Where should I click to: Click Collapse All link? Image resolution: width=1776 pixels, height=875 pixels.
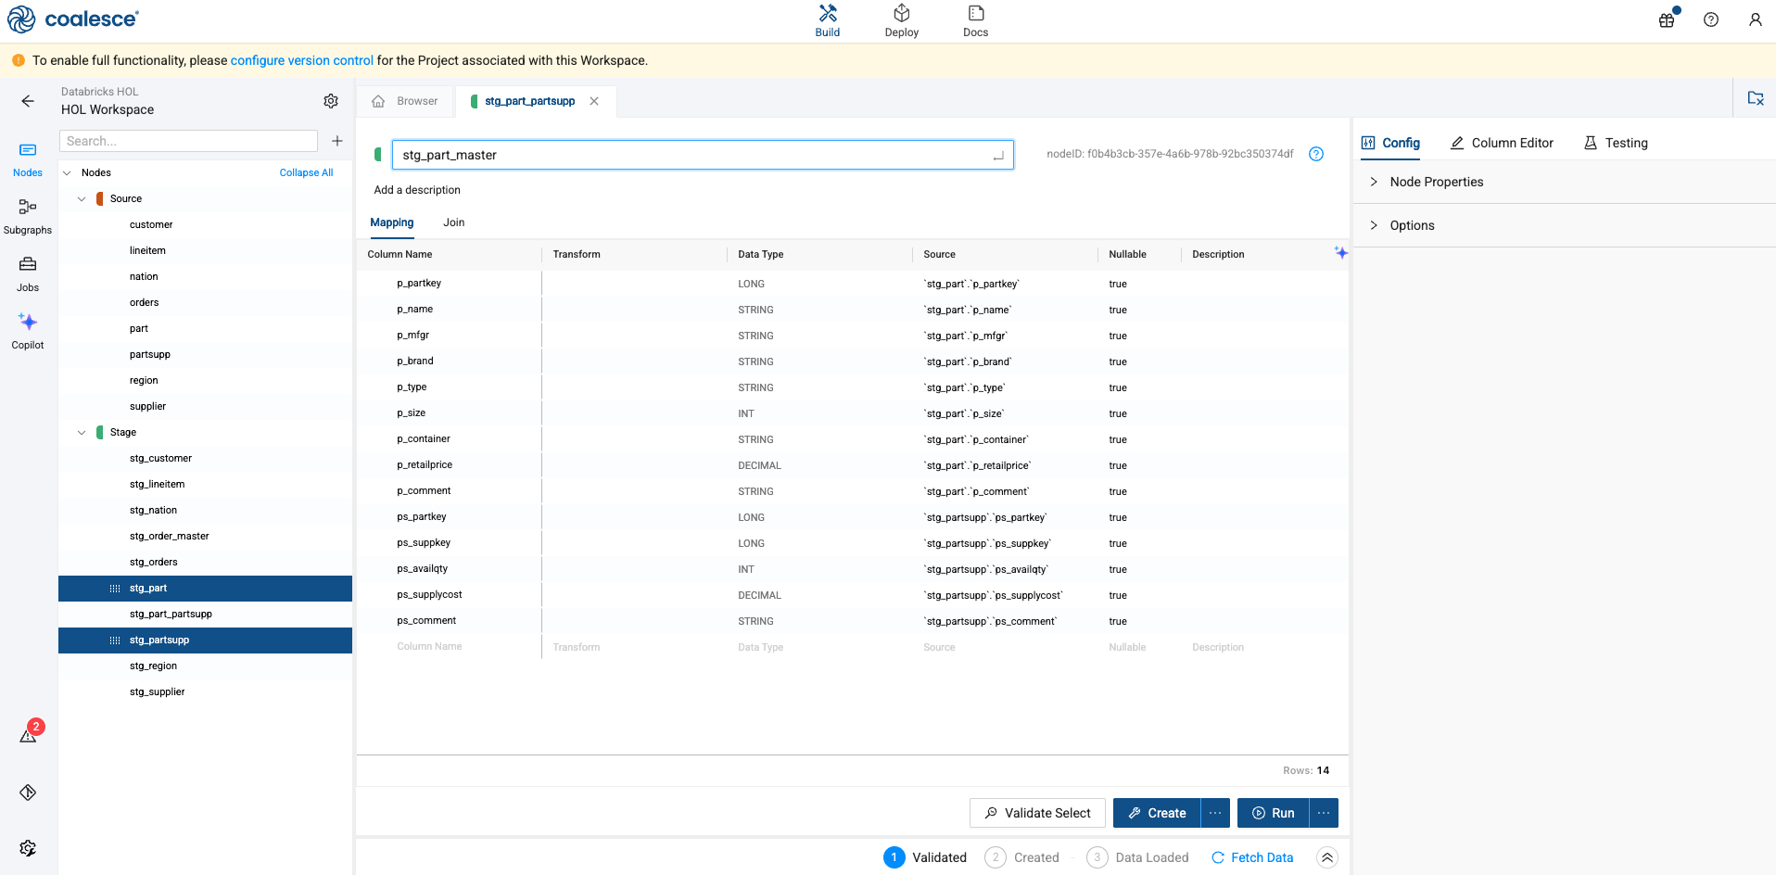(x=306, y=172)
